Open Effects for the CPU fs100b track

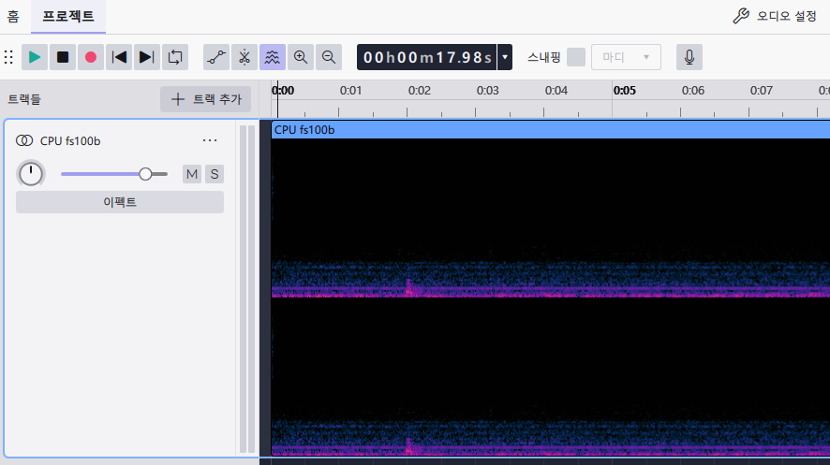coord(120,202)
